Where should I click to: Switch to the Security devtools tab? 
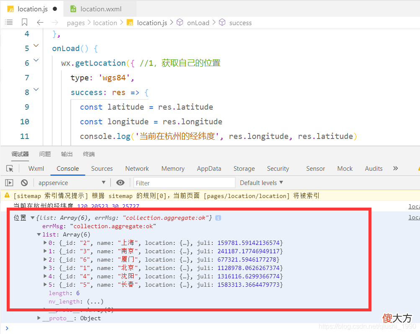coord(278,169)
